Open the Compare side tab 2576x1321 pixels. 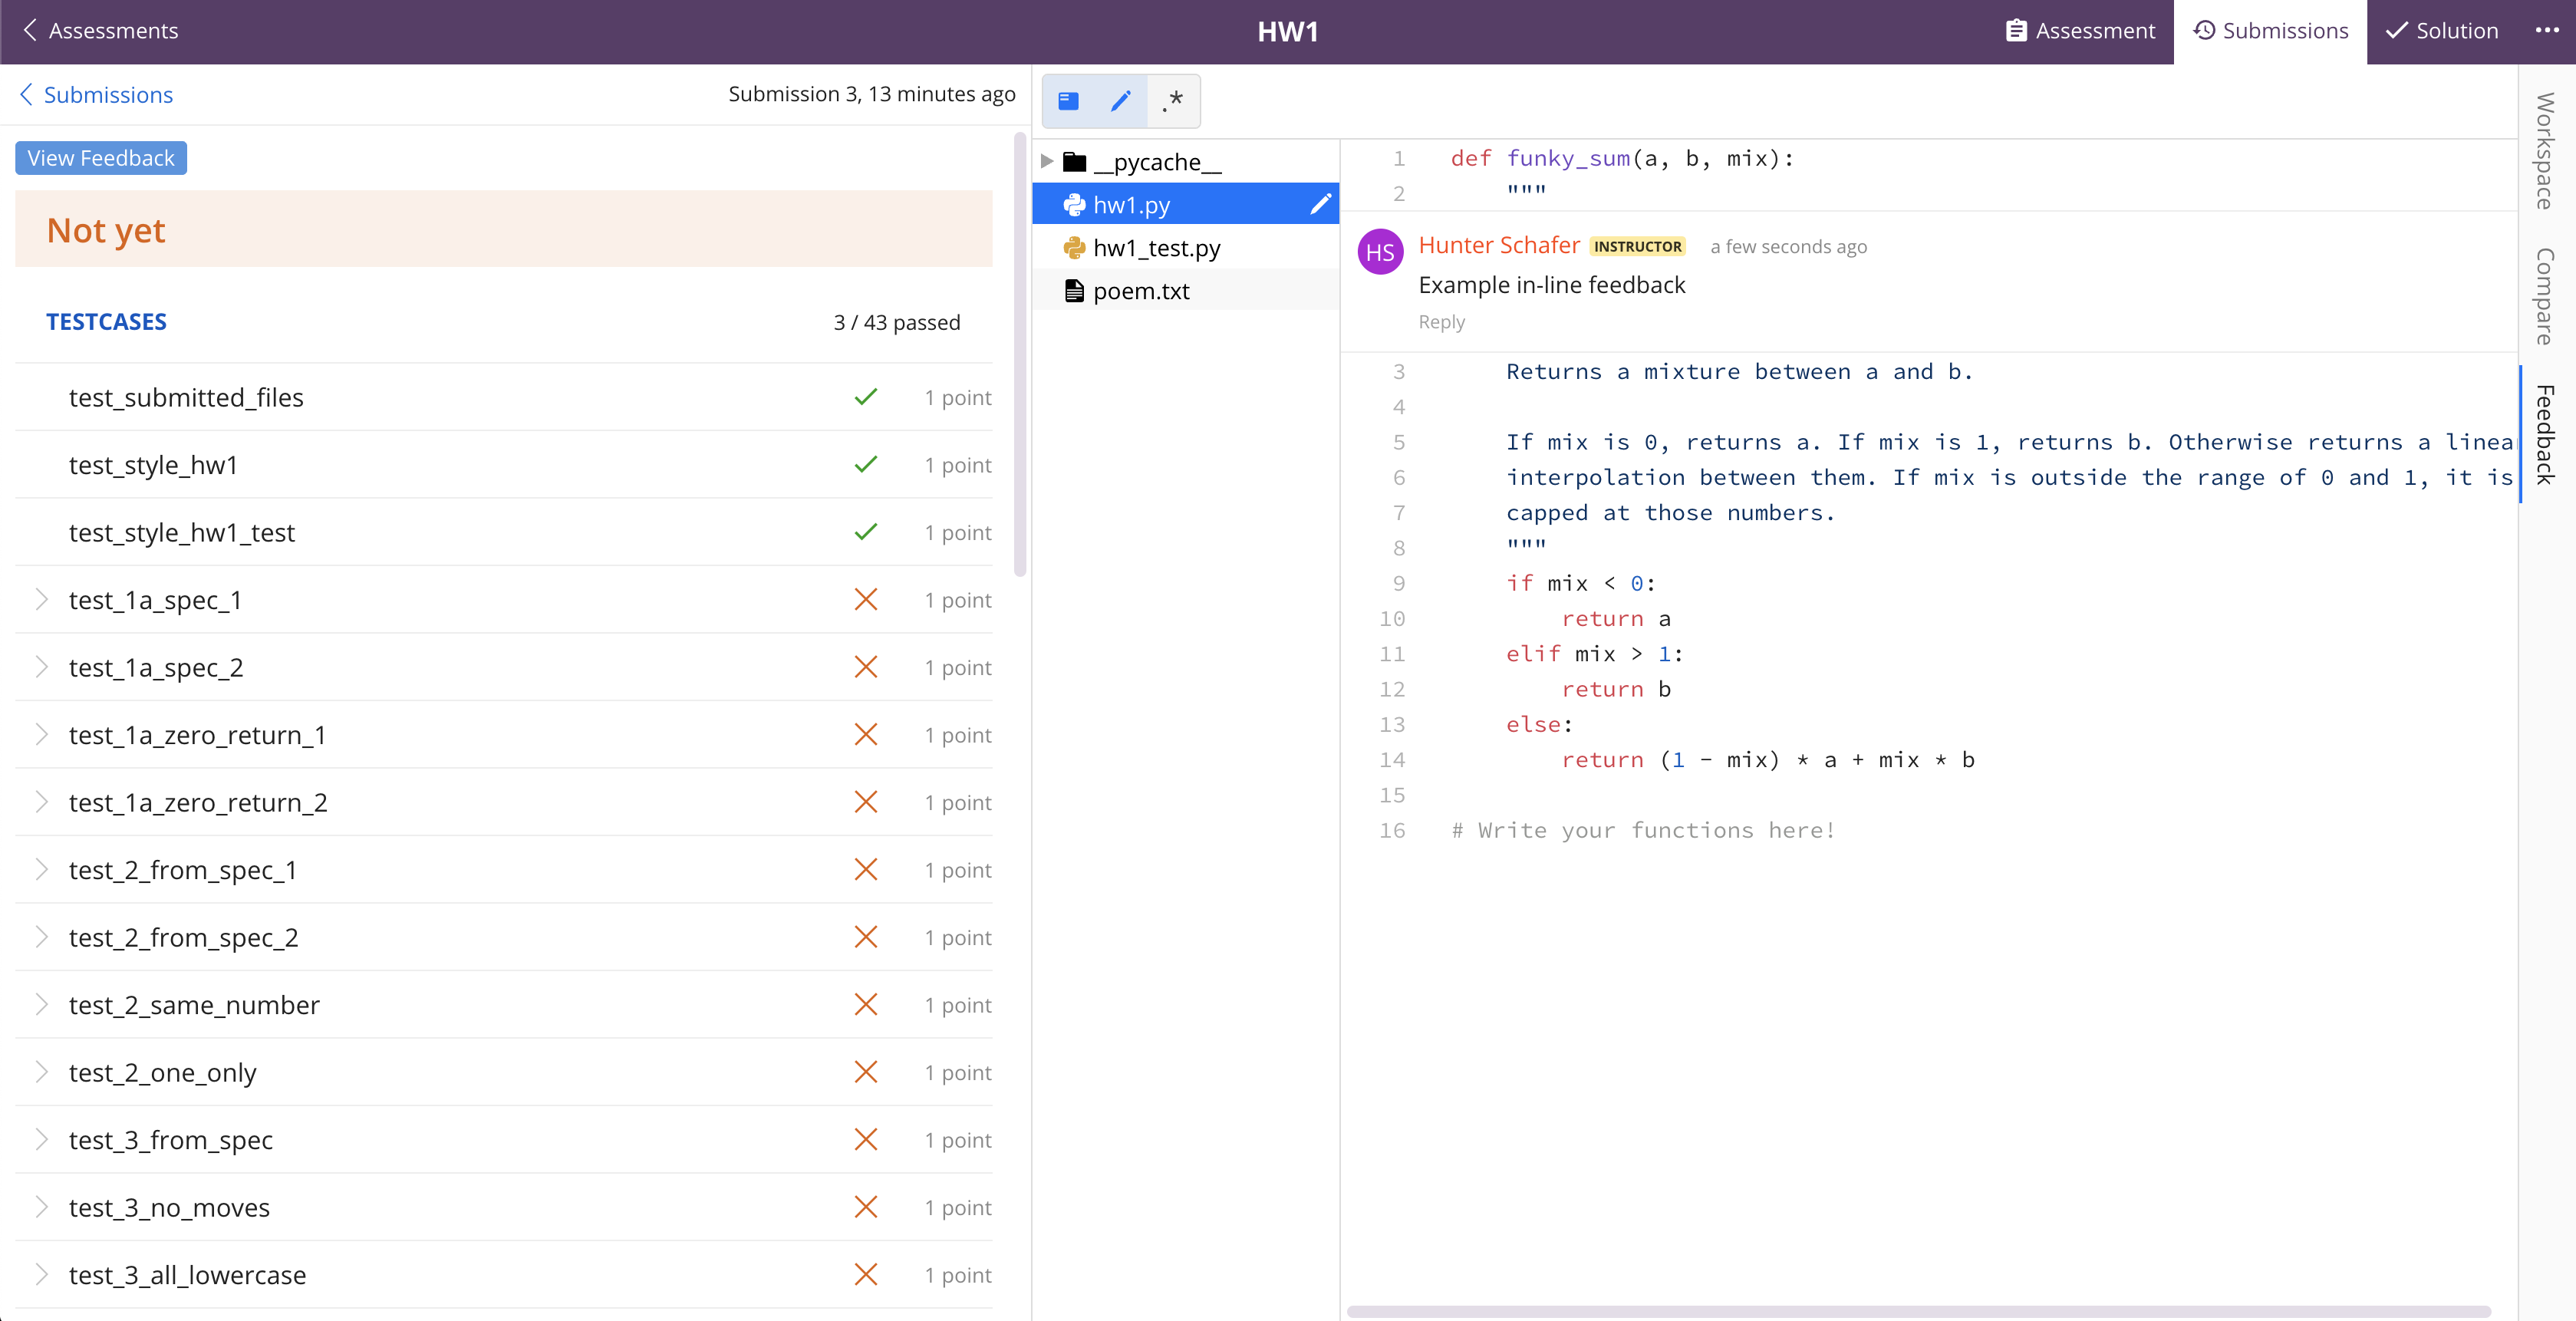click(2546, 296)
